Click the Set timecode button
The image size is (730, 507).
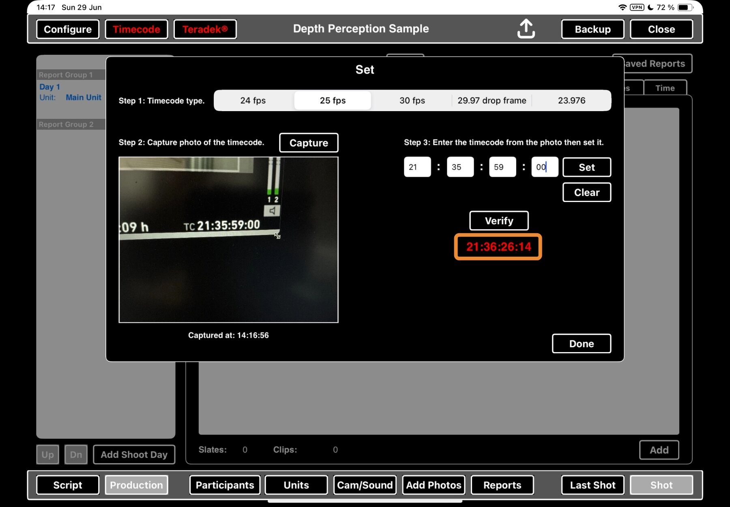(587, 167)
